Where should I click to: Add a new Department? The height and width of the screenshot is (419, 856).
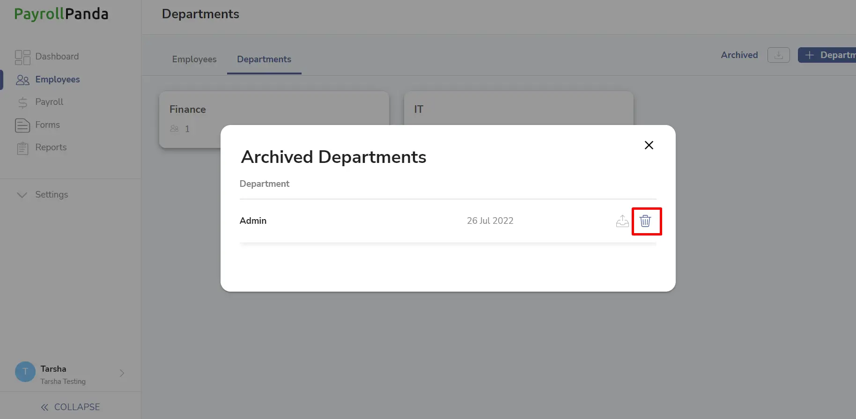coord(827,55)
